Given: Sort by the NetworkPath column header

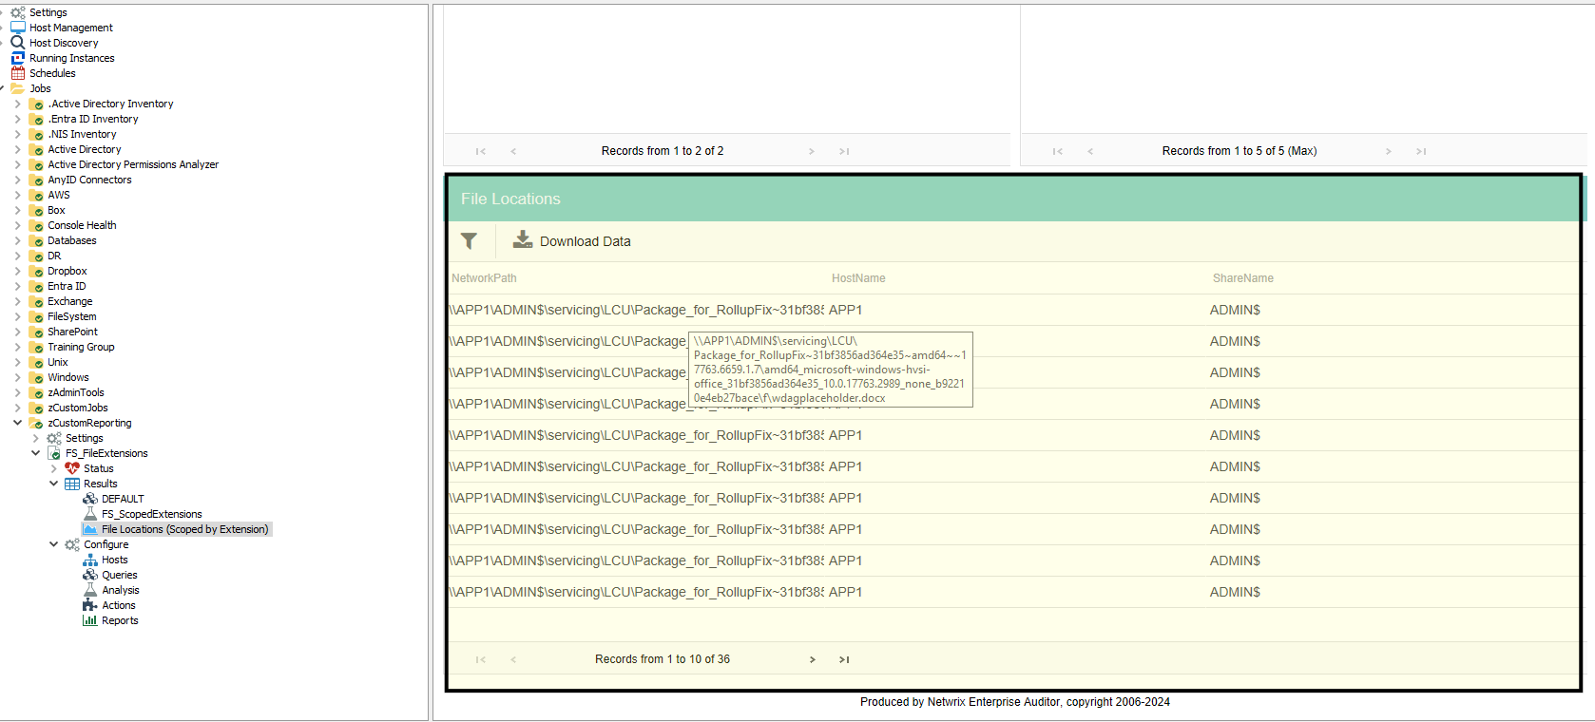Looking at the screenshot, I should tap(484, 278).
